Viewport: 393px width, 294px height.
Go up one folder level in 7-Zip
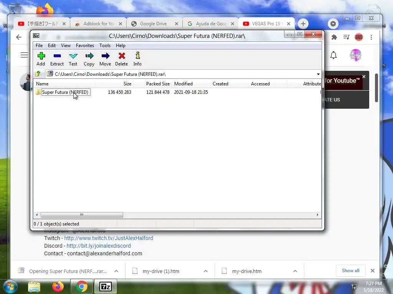pyautogui.click(x=38, y=74)
